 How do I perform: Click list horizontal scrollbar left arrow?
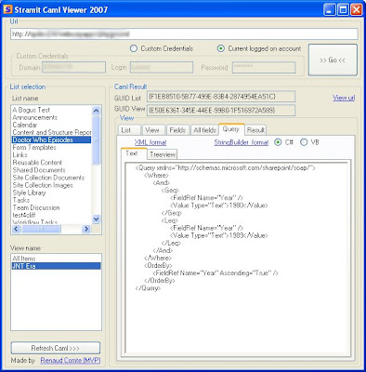coord(17,229)
